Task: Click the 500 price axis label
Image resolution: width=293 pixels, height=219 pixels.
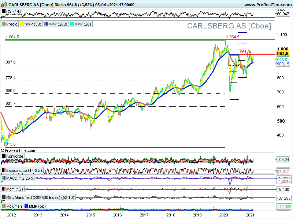Action: (x=281, y=121)
